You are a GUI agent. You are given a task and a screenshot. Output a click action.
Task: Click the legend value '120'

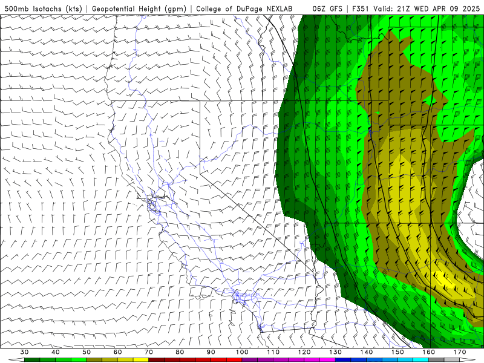point(304,352)
